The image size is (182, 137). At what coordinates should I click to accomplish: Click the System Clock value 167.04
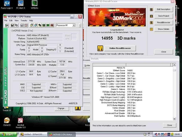(62, 62)
